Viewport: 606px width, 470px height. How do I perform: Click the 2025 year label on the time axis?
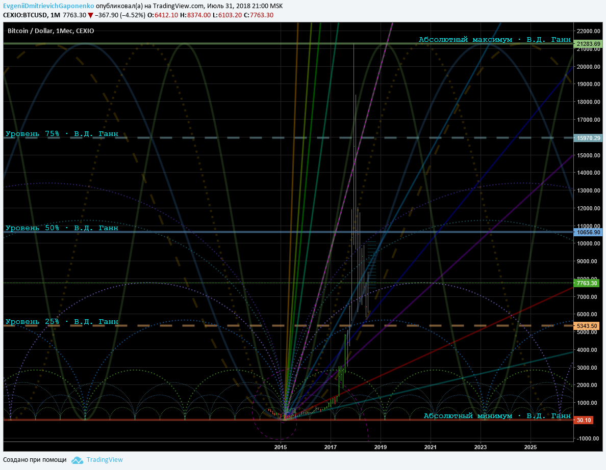point(531,447)
